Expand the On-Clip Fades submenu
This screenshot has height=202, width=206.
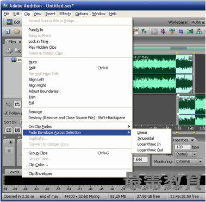tap(77, 127)
